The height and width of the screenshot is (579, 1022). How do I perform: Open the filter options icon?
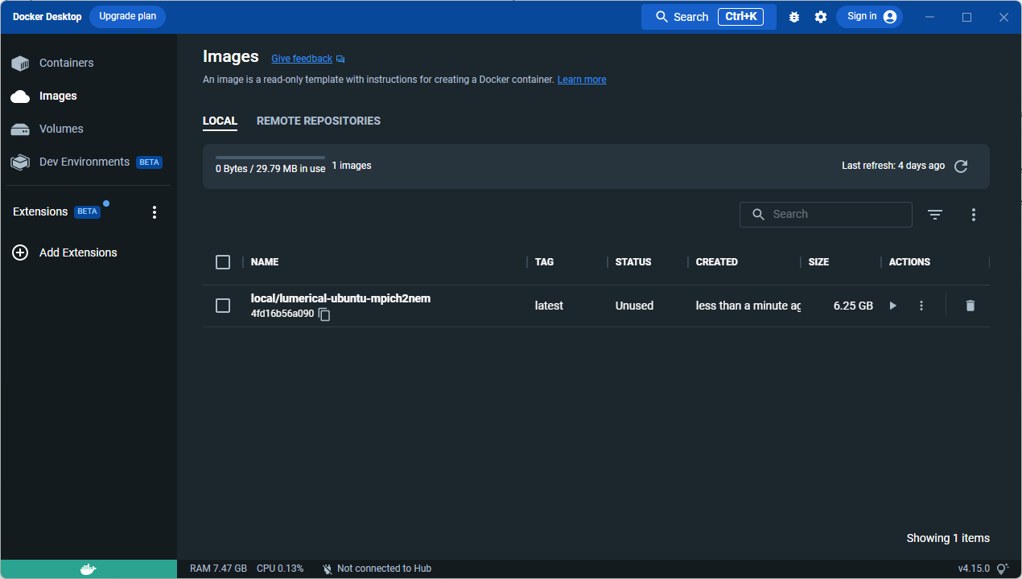(934, 215)
